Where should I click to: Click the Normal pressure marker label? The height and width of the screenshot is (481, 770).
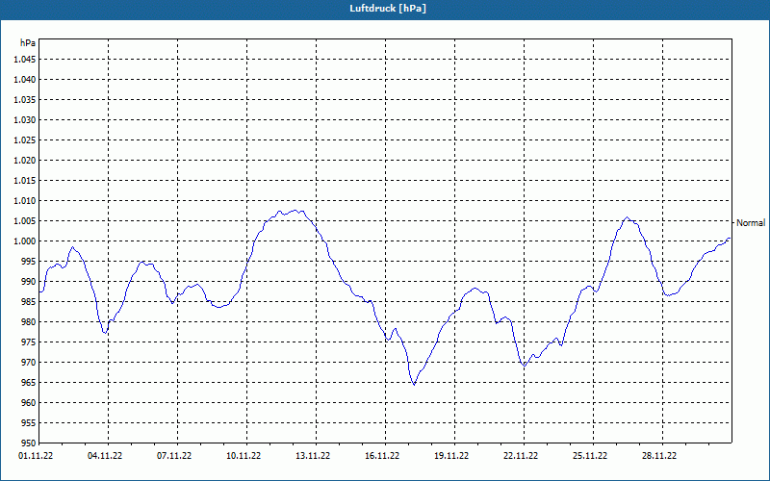pyautogui.click(x=751, y=223)
